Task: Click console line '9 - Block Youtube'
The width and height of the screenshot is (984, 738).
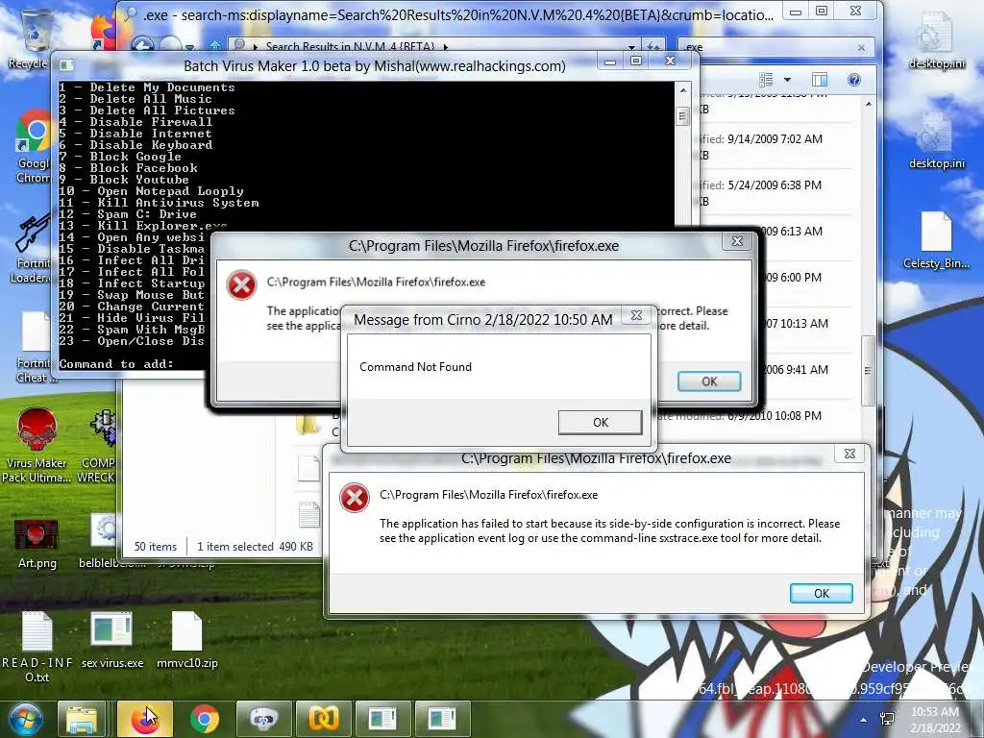Action: (x=124, y=180)
